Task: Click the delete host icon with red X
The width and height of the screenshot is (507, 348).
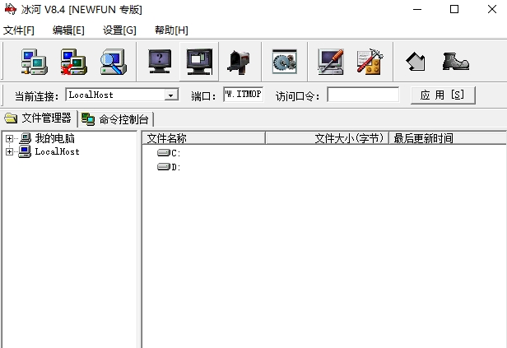Action: coord(74,62)
